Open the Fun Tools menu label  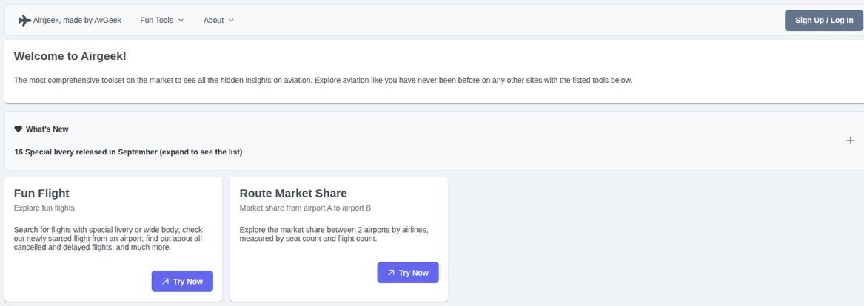point(156,21)
